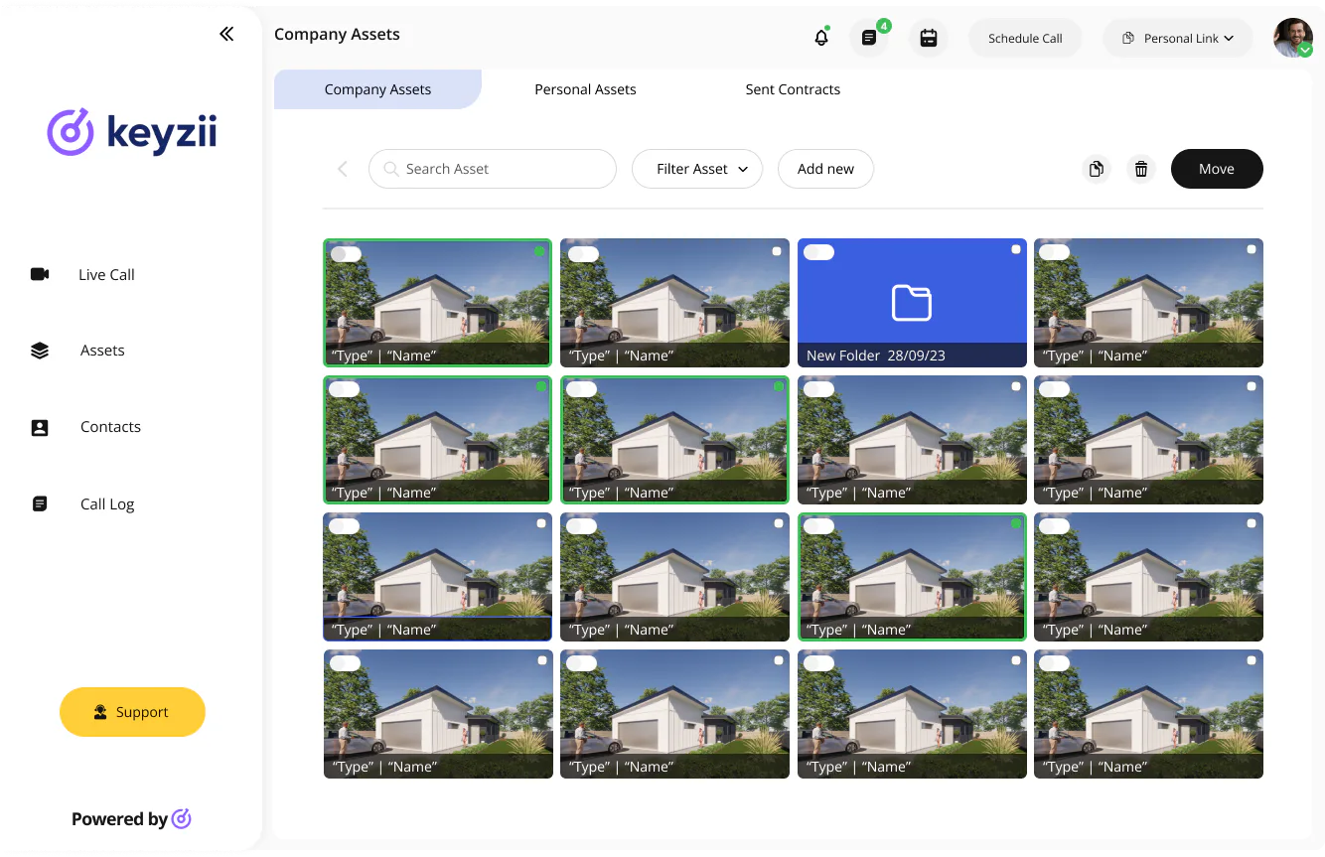Toggle switch on the first asset tile
This screenshot has width=1325, height=857.
coord(346,254)
